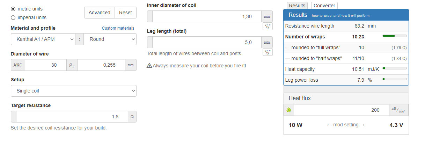Click the target resistance input field

(x=72, y=117)
